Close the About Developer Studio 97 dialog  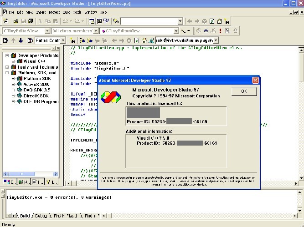click(x=255, y=80)
